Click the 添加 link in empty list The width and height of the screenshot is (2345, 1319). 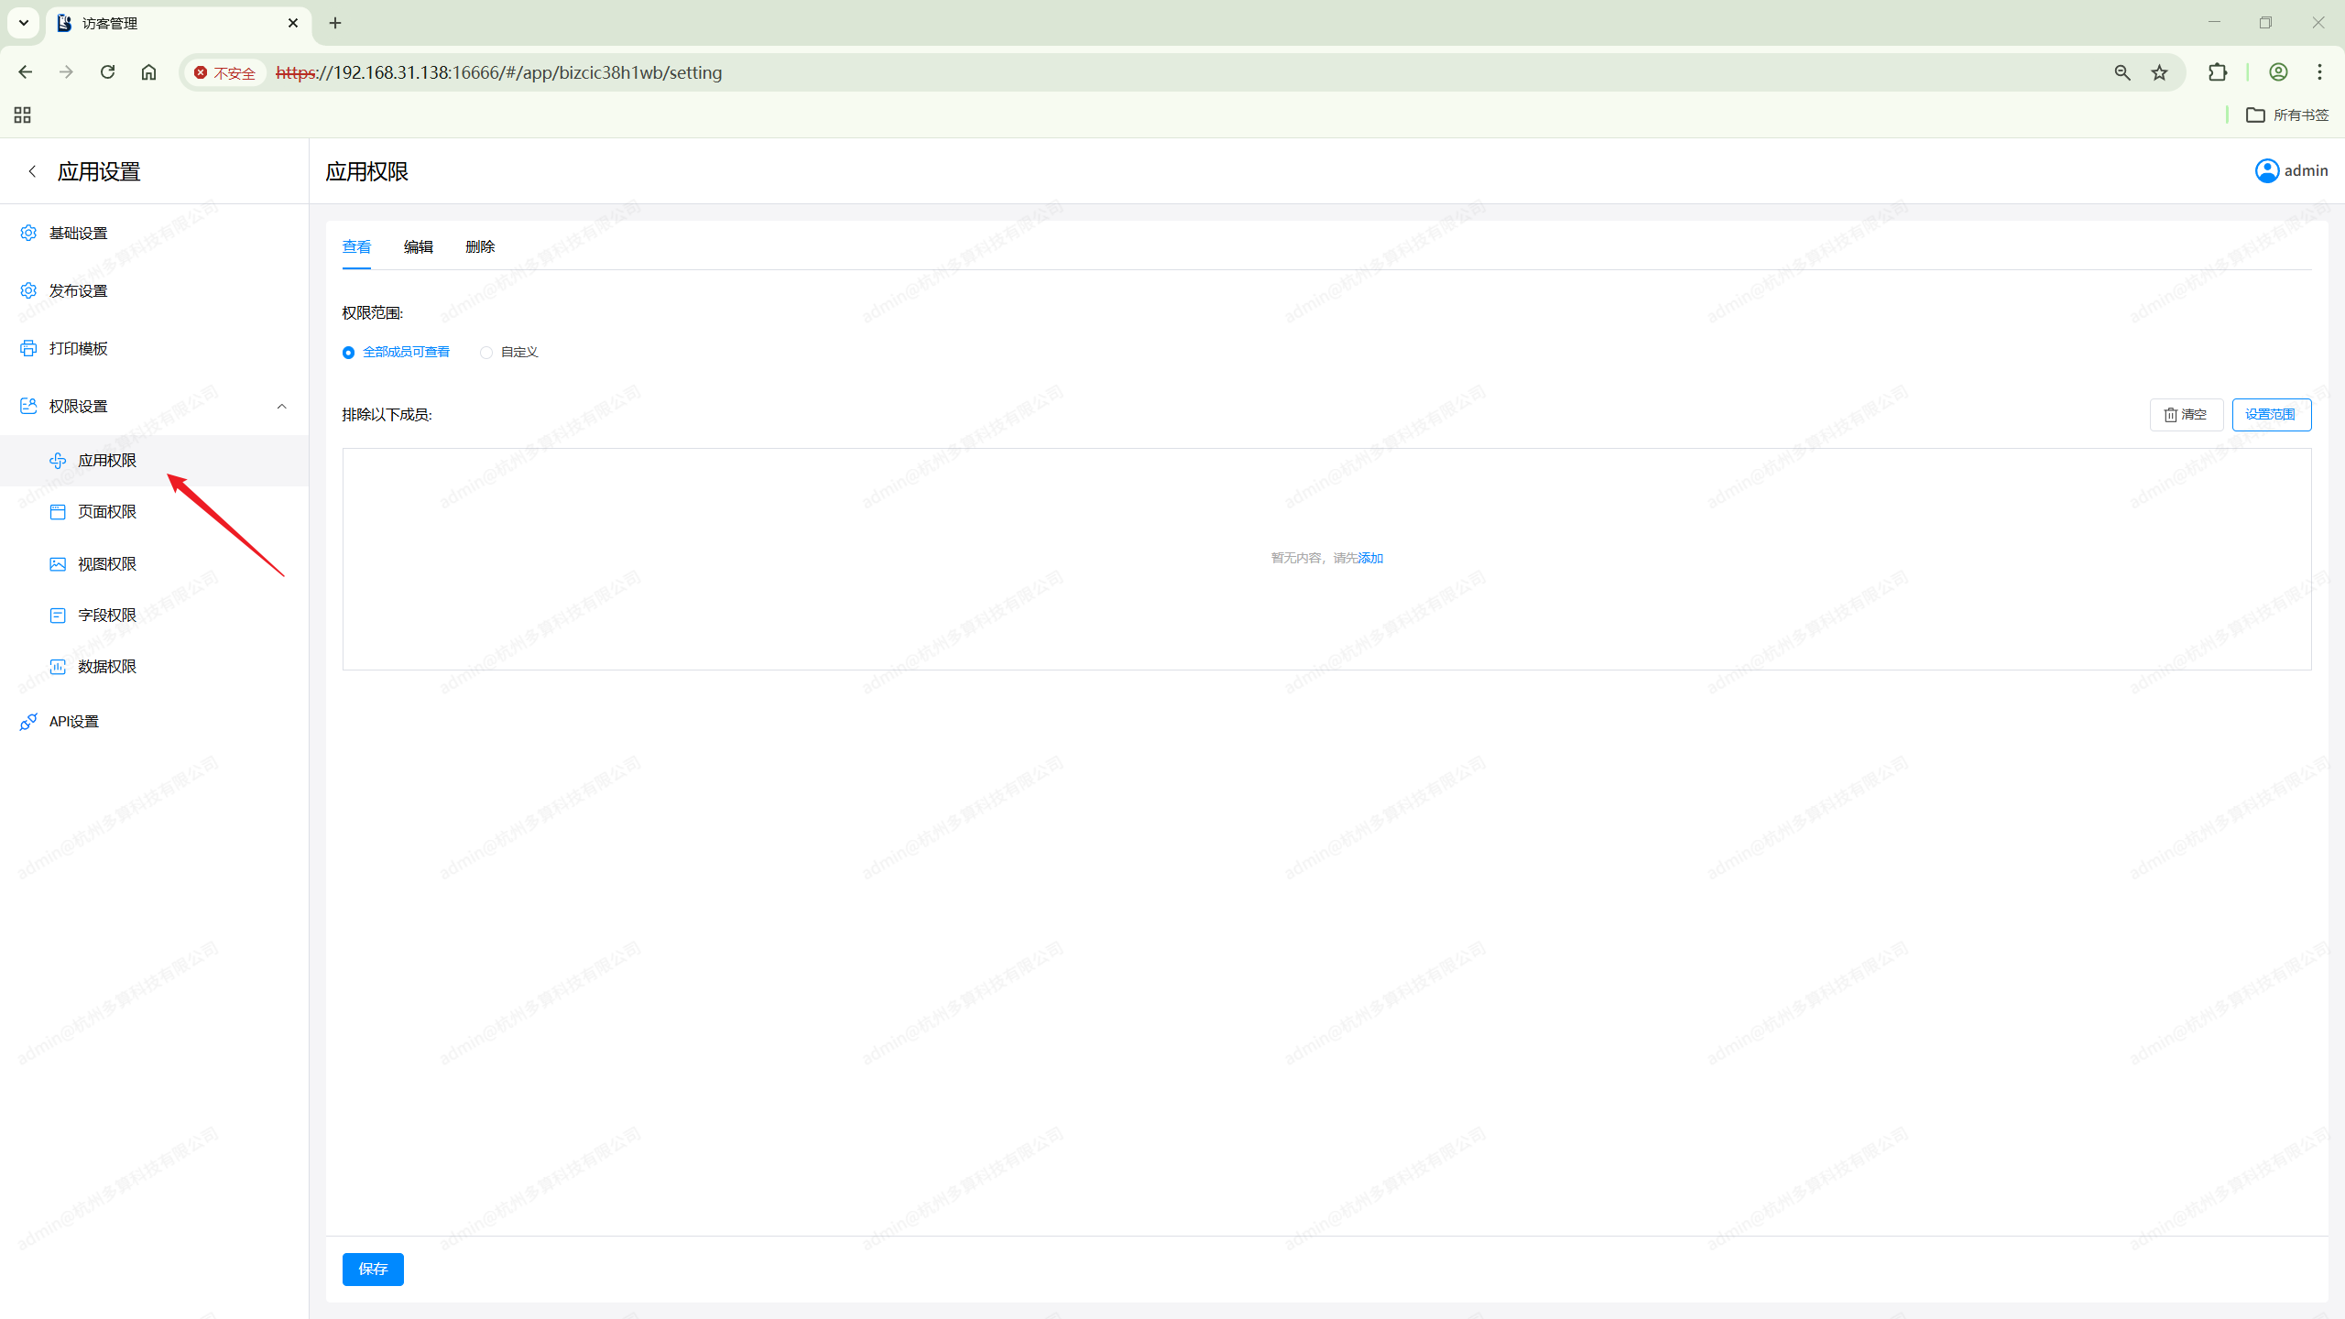click(x=1370, y=558)
